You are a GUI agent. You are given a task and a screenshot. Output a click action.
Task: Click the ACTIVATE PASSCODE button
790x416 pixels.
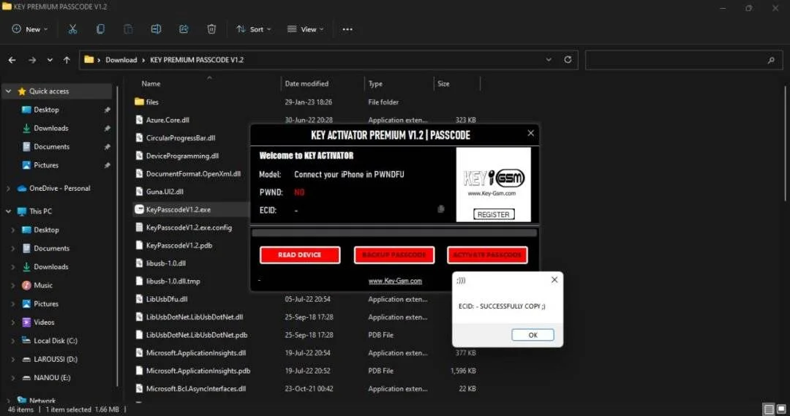(x=487, y=255)
